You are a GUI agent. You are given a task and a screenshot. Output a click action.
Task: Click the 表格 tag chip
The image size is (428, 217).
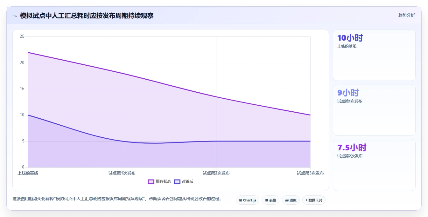pyautogui.click(x=270, y=200)
